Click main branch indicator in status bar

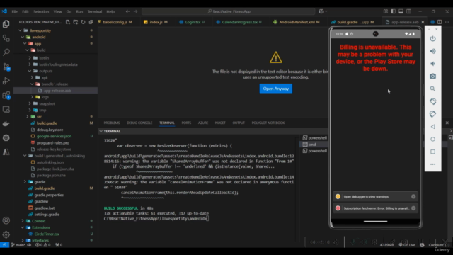(18, 245)
